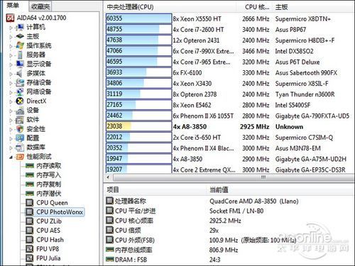Select the 60355 Xeon X5550 HT result row
This screenshot has width=355, height=266.
coord(229,18)
